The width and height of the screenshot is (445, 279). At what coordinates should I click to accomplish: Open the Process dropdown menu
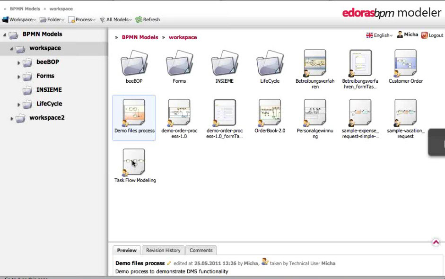[x=82, y=19]
